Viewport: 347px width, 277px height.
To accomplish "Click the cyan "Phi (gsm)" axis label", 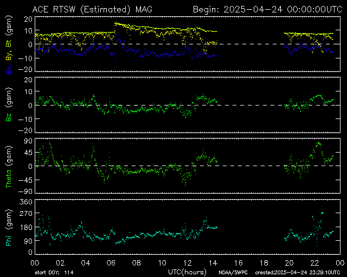I will pyautogui.click(x=9, y=228).
